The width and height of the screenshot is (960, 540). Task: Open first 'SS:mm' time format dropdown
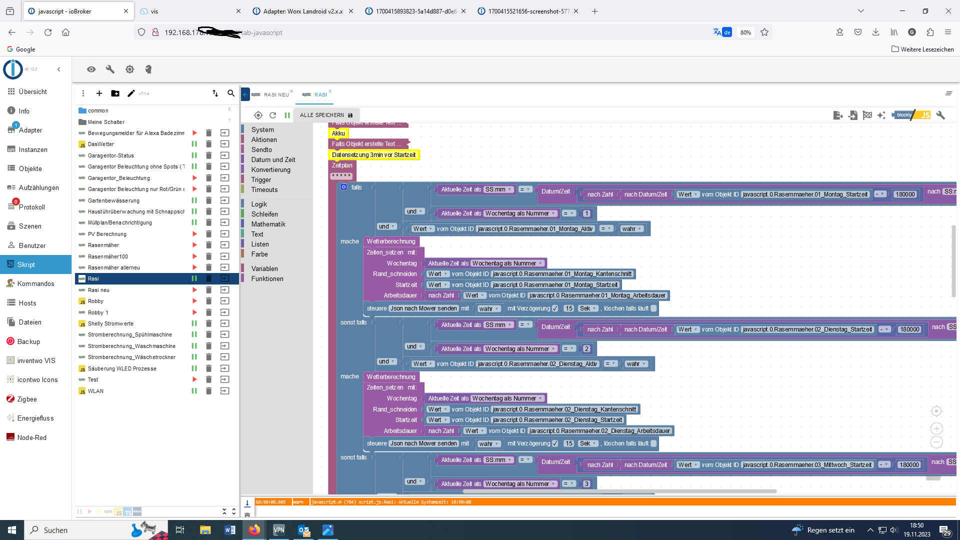[x=498, y=189]
